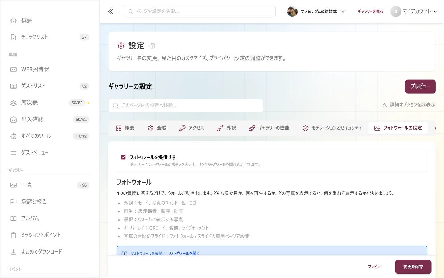Click the マイアカウント avatar circle
Screen dimensions: 444x278
396,11
